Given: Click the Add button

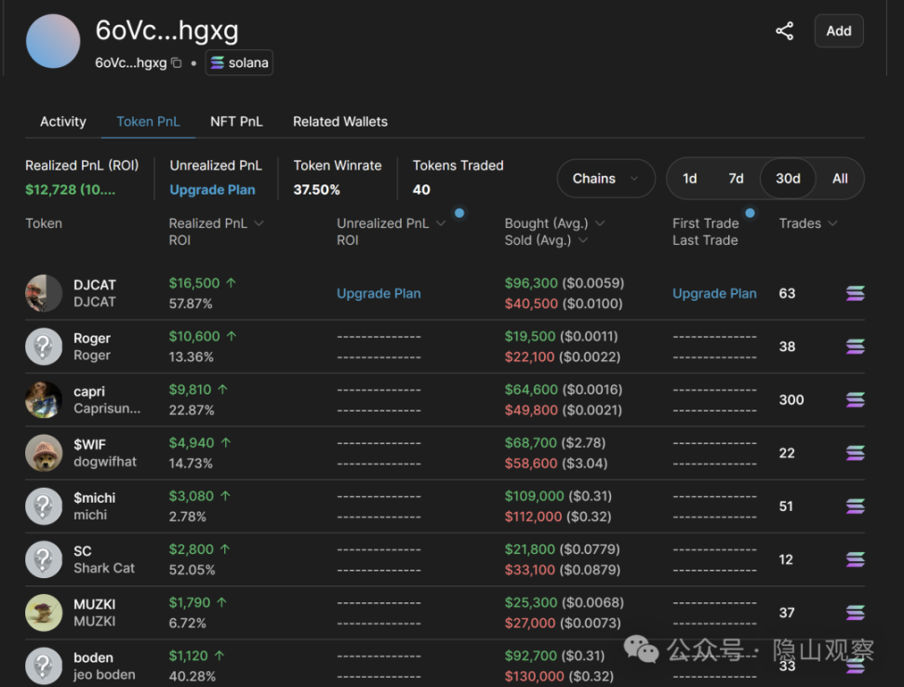Looking at the screenshot, I should coord(839,31).
